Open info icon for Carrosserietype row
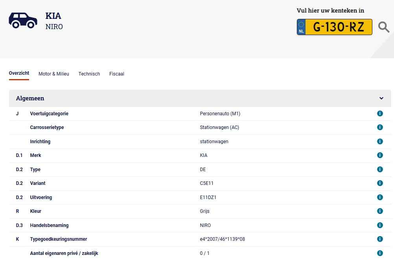The height and width of the screenshot is (262, 394). pos(380,127)
